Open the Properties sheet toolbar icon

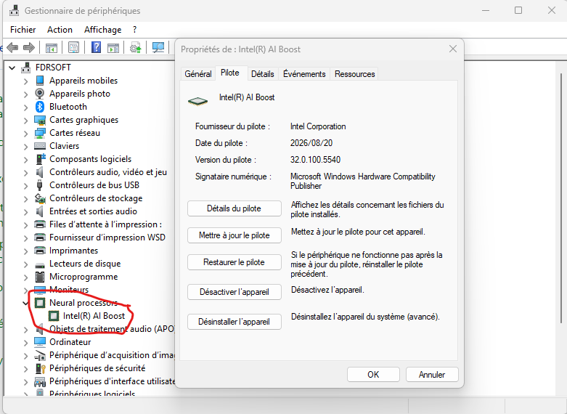tap(73, 47)
